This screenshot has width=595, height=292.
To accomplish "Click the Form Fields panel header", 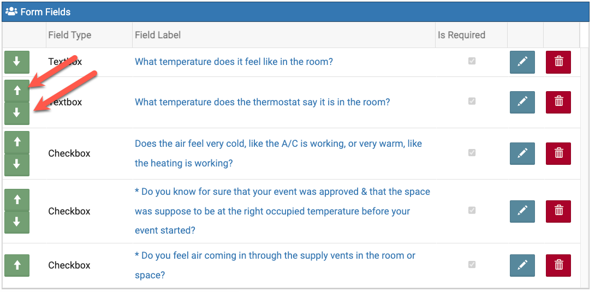I will [x=296, y=12].
